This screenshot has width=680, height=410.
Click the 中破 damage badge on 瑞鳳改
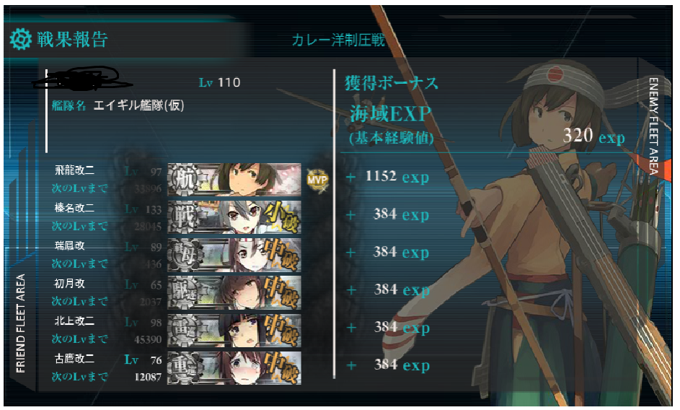point(282,255)
